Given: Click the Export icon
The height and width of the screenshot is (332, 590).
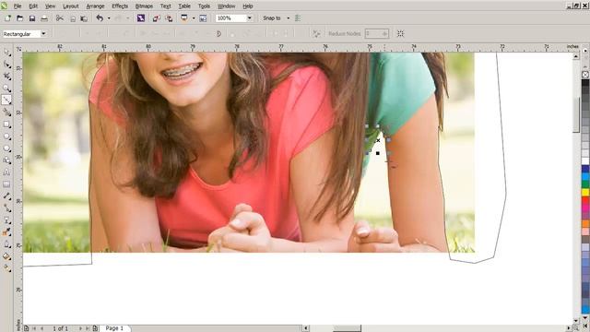Looking at the screenshot, I should [169, 18].
